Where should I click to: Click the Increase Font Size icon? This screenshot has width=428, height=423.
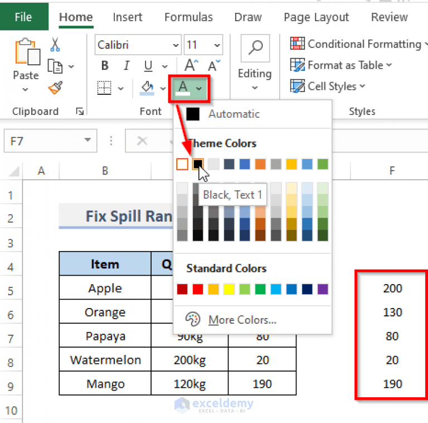191,65
